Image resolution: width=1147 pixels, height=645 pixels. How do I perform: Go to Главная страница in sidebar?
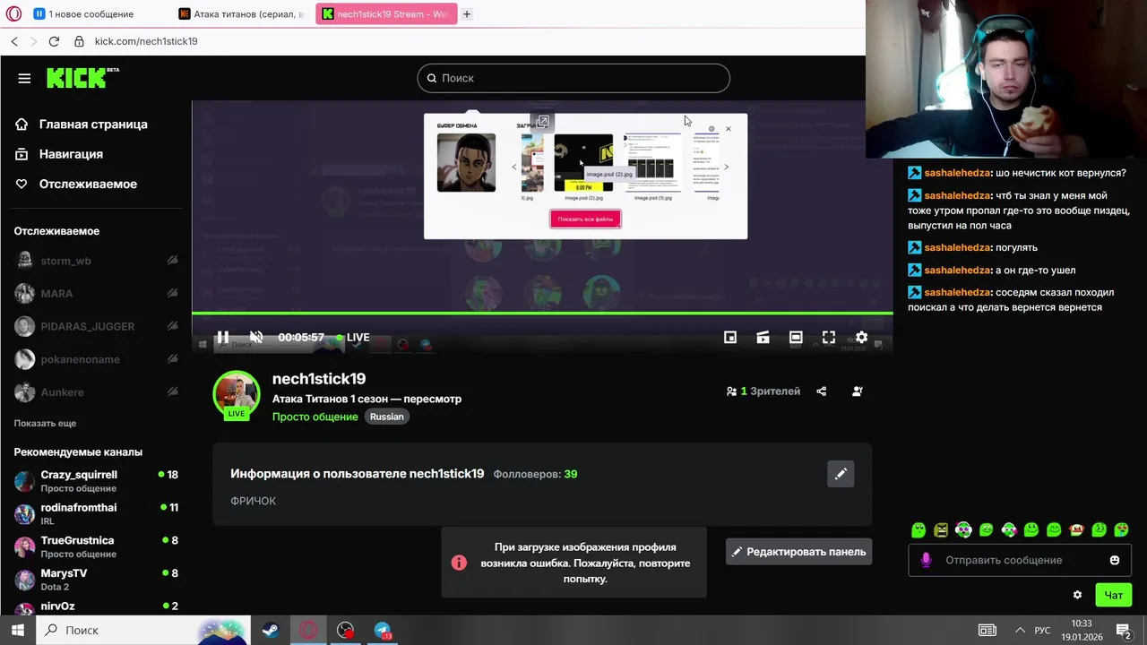pyautogui.click(x=82, y=125)
